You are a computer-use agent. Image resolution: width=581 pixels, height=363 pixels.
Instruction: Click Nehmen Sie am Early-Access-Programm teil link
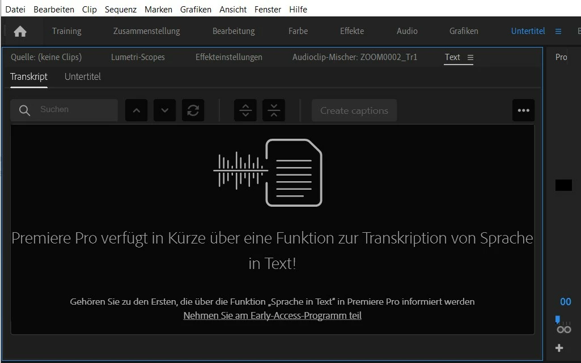pos(272,315)
